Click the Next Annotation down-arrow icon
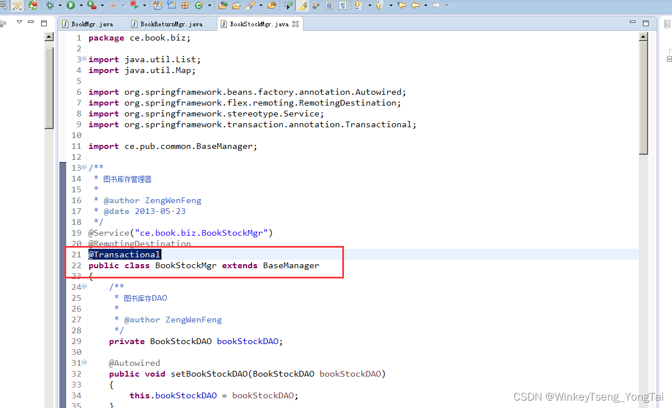The image size is (672, 408). point(358,6)
